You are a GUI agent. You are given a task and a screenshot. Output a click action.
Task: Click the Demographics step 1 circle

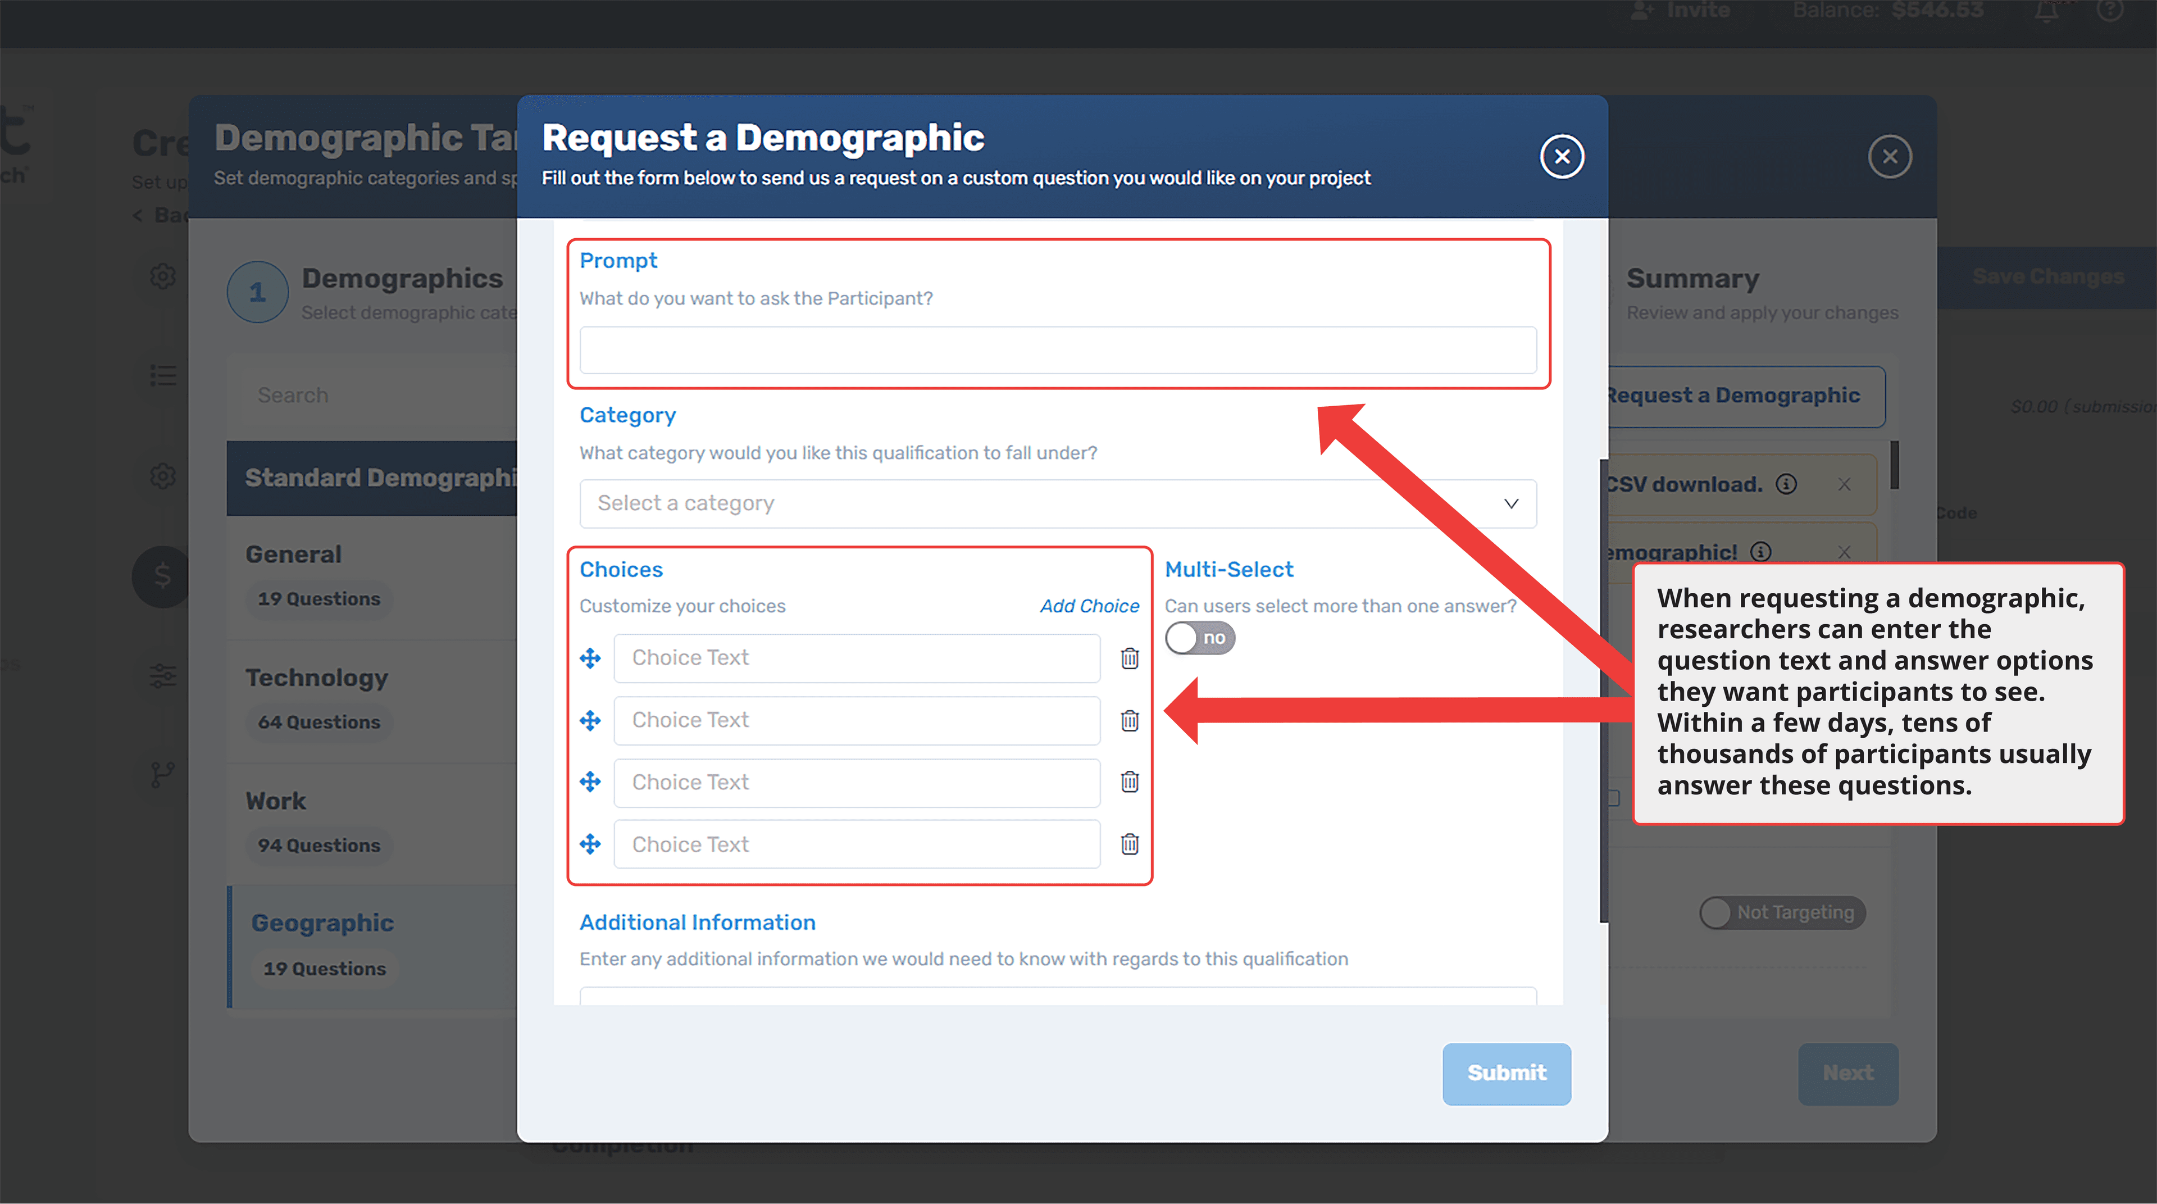pos(258,292)
